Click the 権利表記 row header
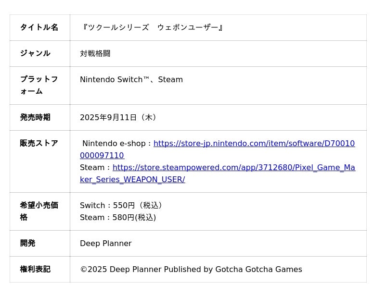The width and height of the screenshot is (385, 297). click(35, 269)
